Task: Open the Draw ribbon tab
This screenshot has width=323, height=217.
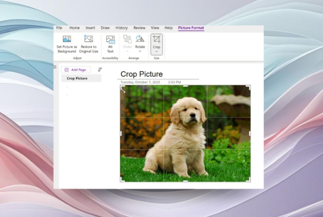Action: pos(105,28)
